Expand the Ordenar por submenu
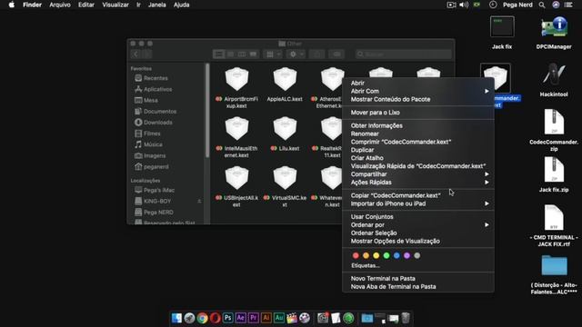The image size is (582, 327). click(418, 225)
